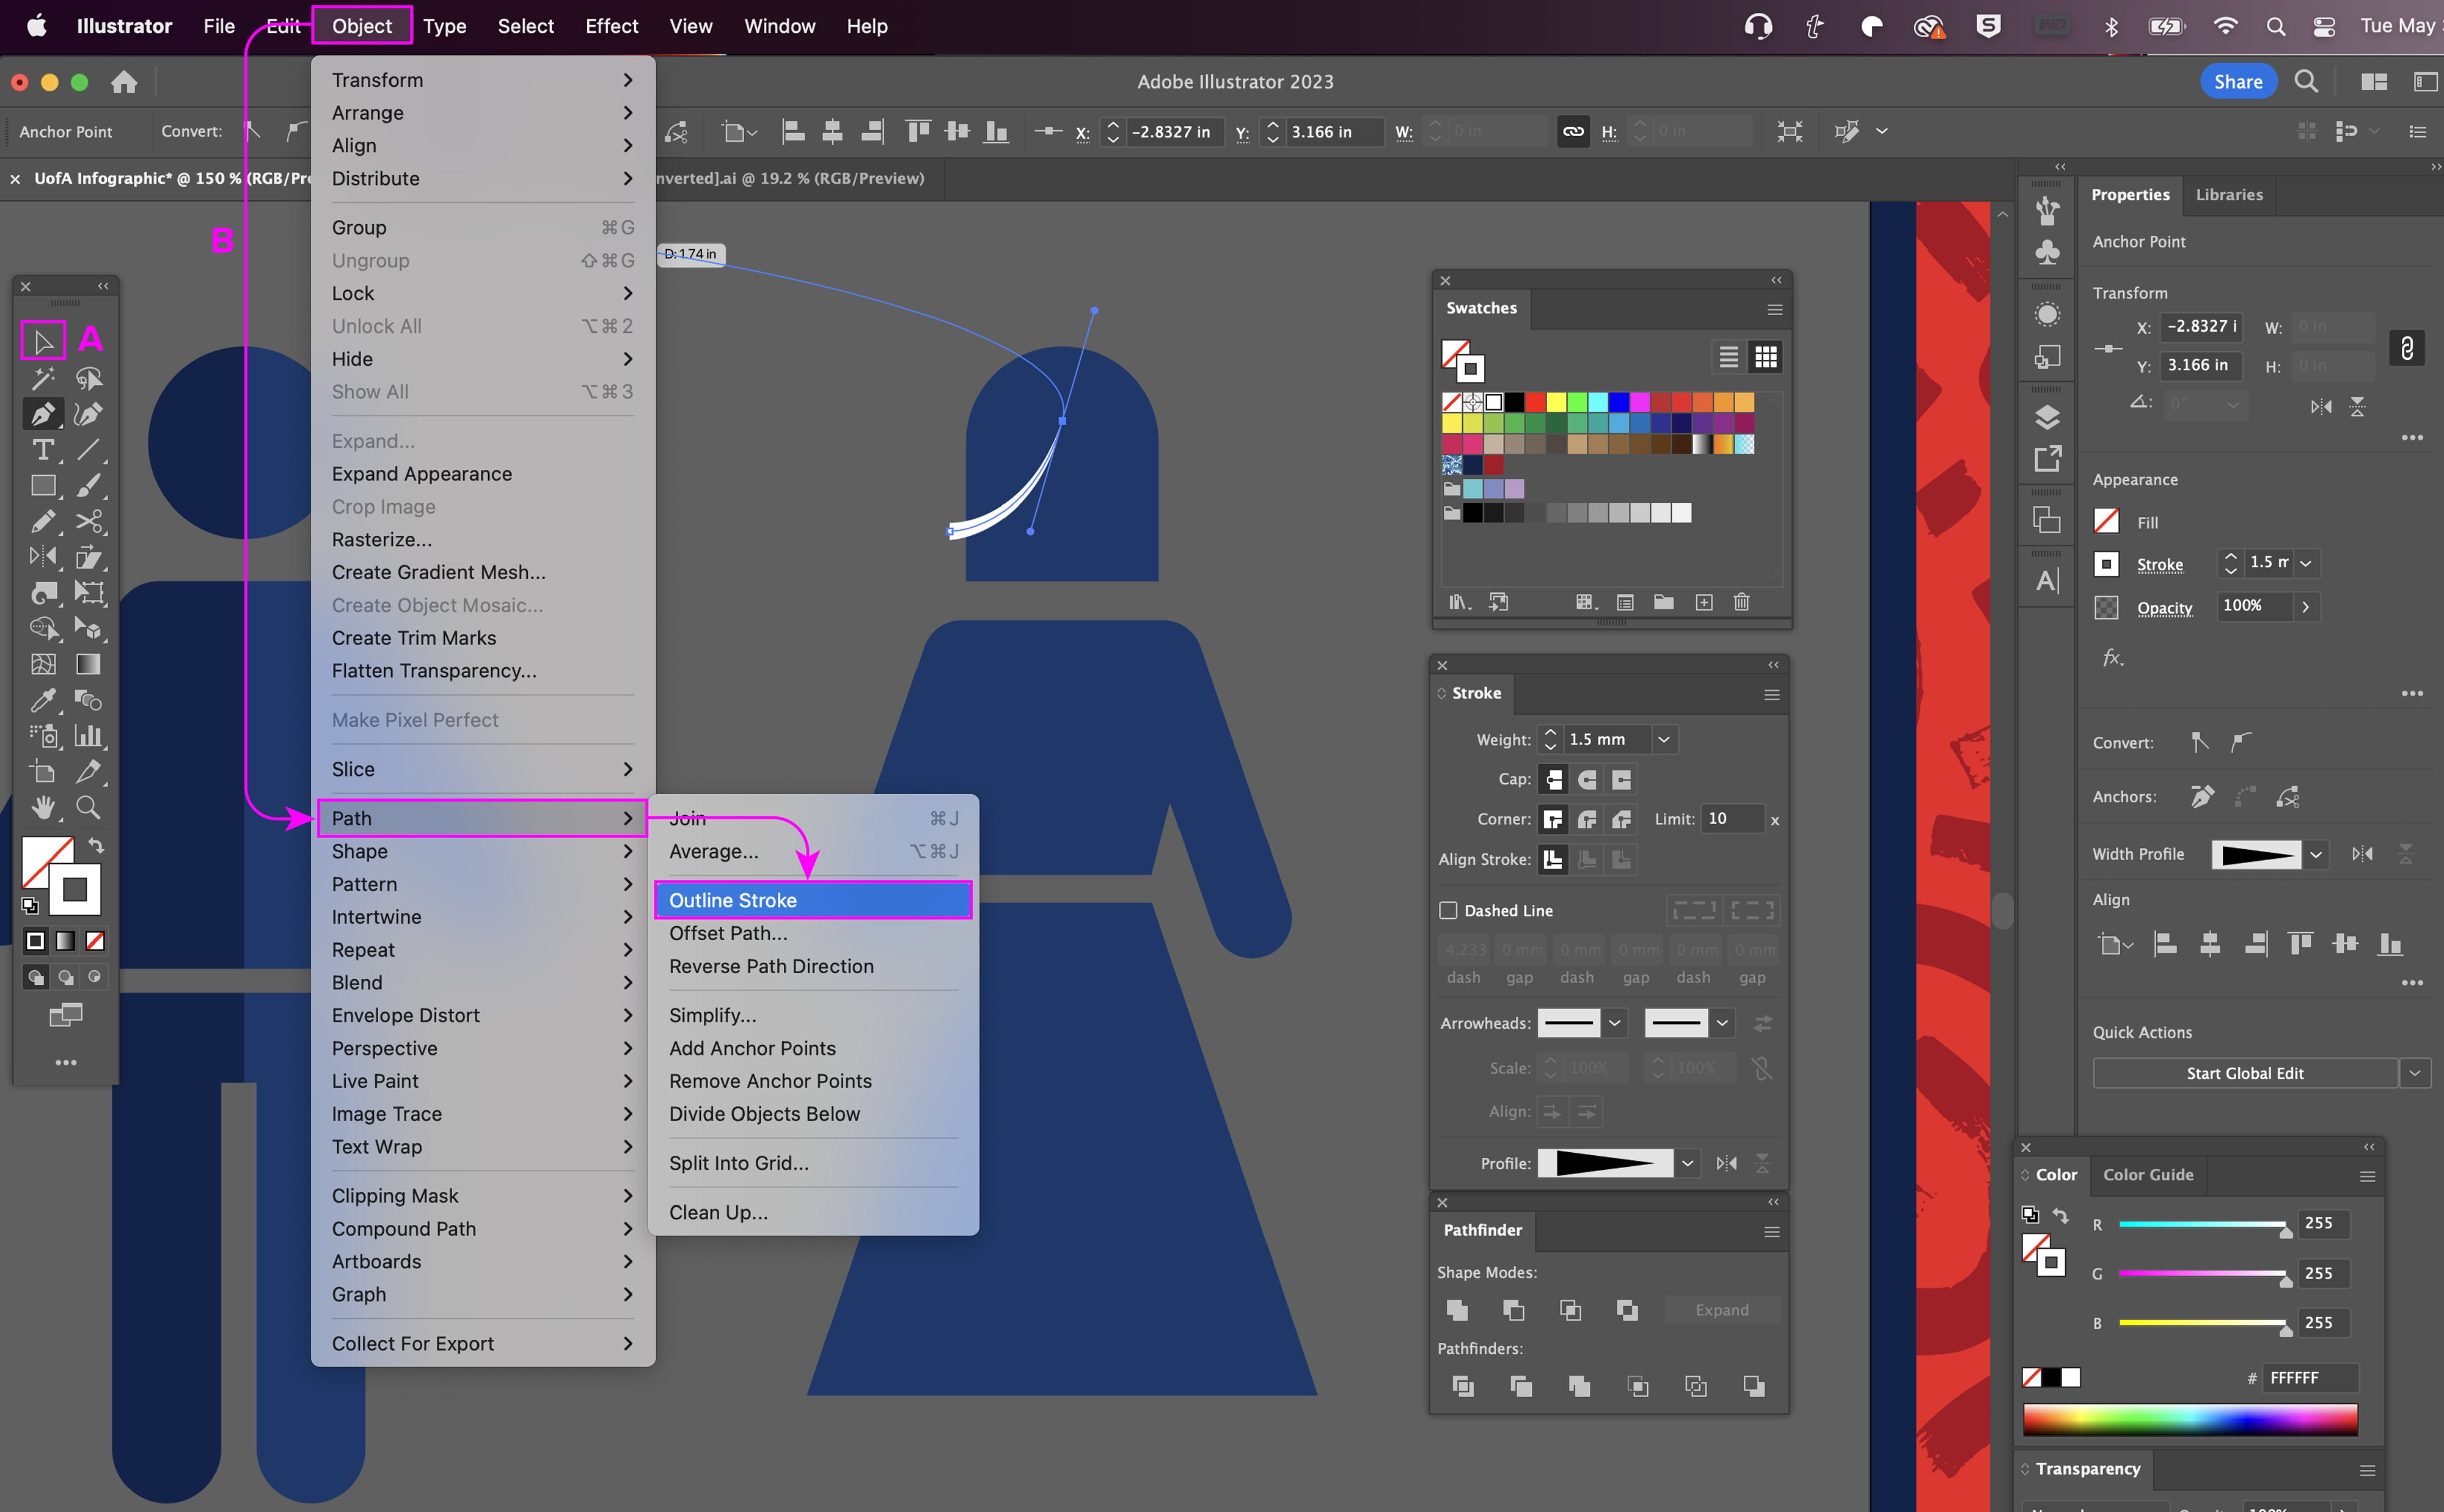Click the red swatch in Swatches panel
The width and height of the screenshot is (2444, 1512).
click(x=1535, y=402)
